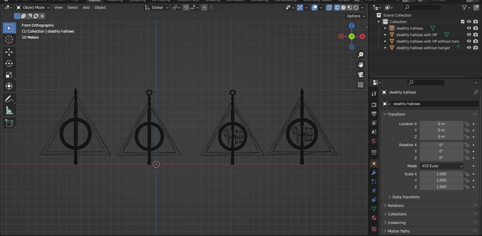Expand 'deathly hallows with HP' tree row

pos(385,35)
